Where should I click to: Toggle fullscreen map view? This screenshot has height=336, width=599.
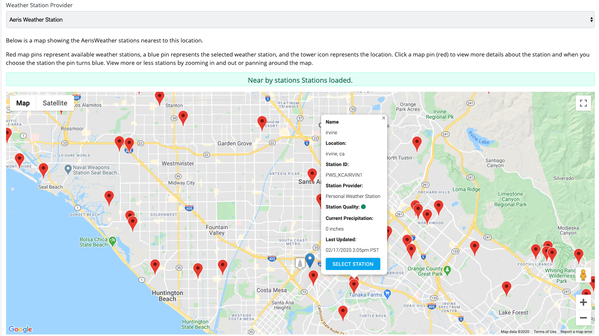pyautogui.click(x=583, y=103)
